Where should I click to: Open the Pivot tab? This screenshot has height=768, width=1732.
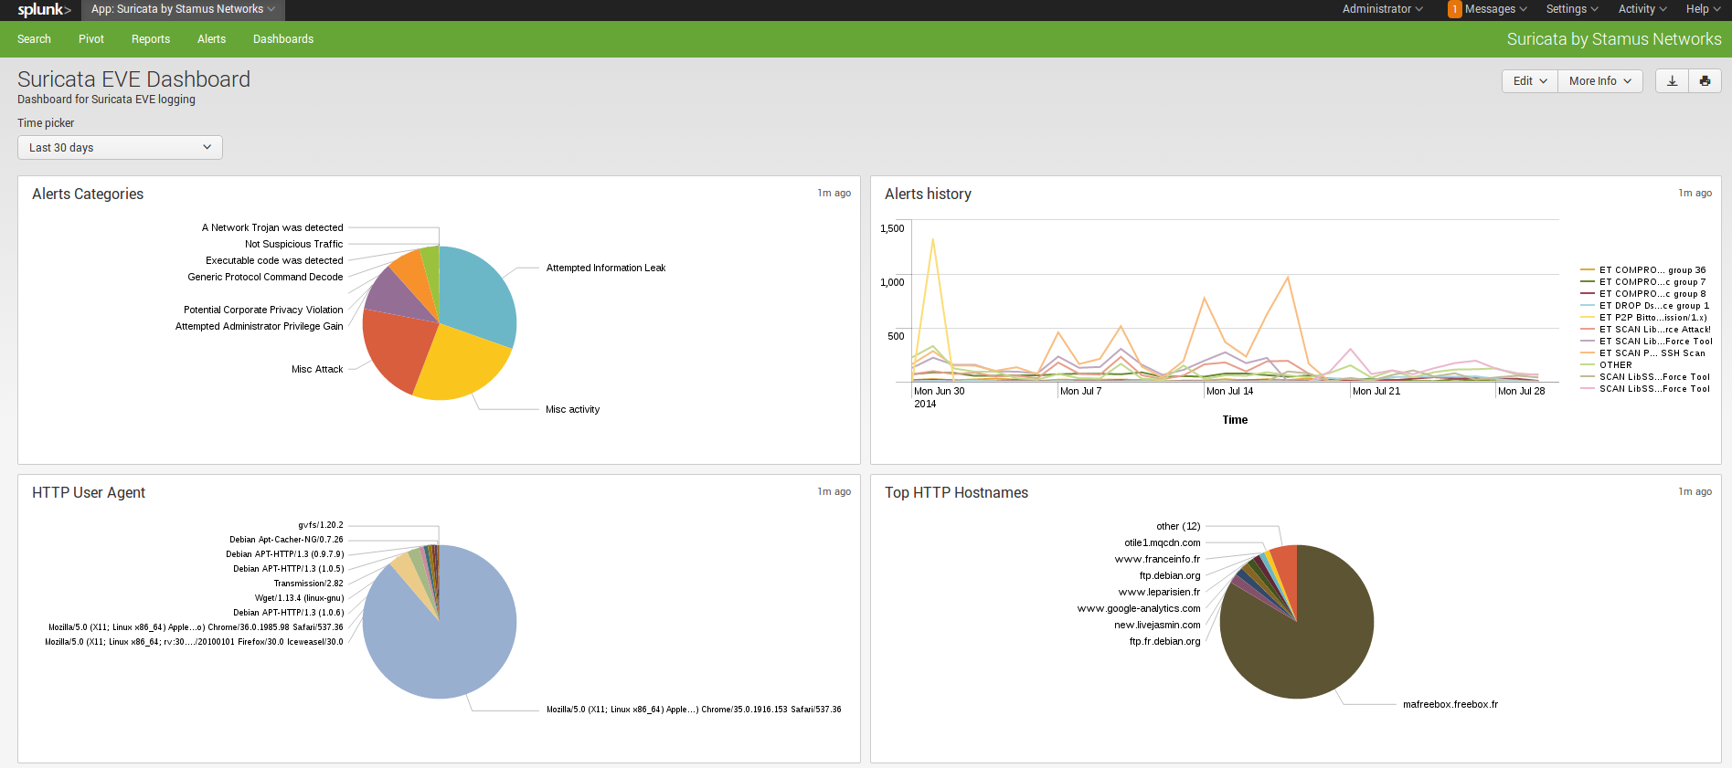click(91, 39)
